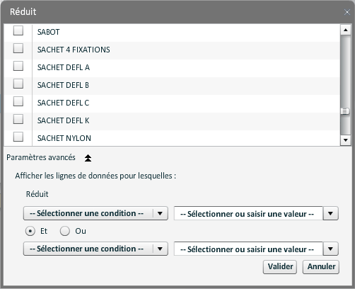
Task: Open the first Sélectionner une condition dropdown
Action: [95, 213]
